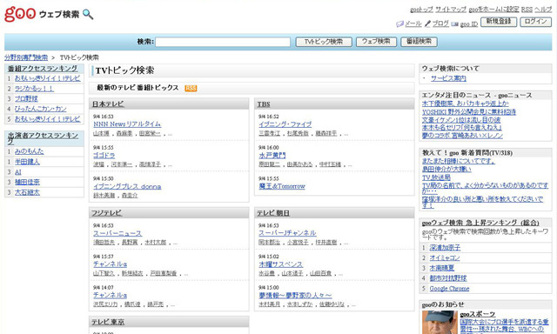Open NNN Newsリアルタイム program link
Screen dimensions: 557x334
click(127, 124)
